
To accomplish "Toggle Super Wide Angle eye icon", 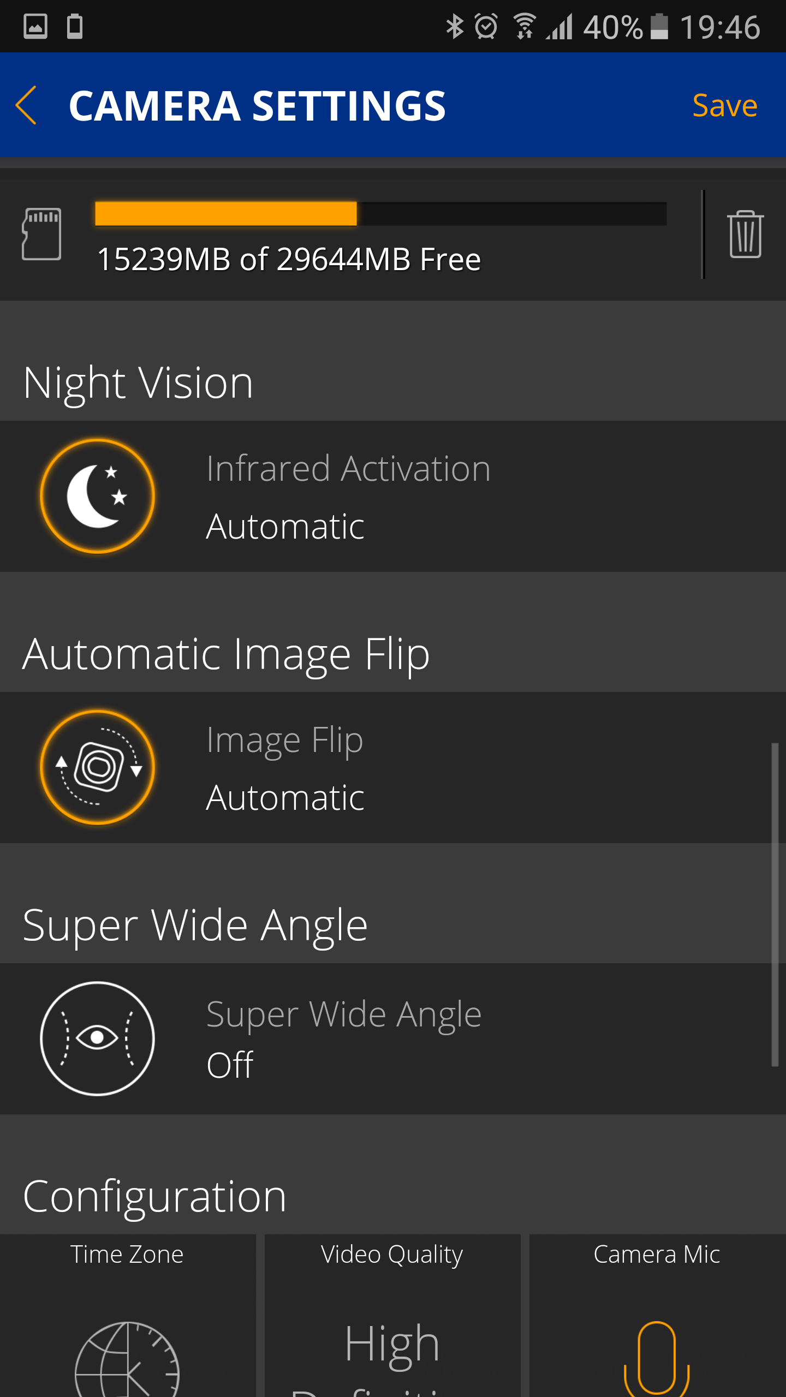I will [98, 1038].
